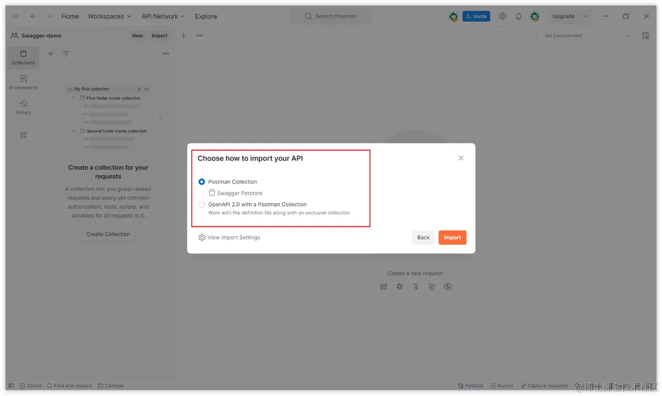
Task: Toggle the sidebar via status bar icon
Action: (x=11, y=386)
